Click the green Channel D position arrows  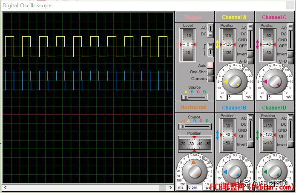(257, 135)
